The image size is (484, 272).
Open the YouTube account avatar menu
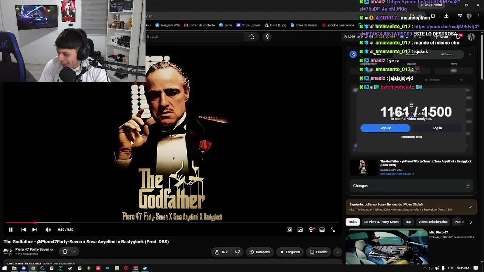click(x=471, y=37)
